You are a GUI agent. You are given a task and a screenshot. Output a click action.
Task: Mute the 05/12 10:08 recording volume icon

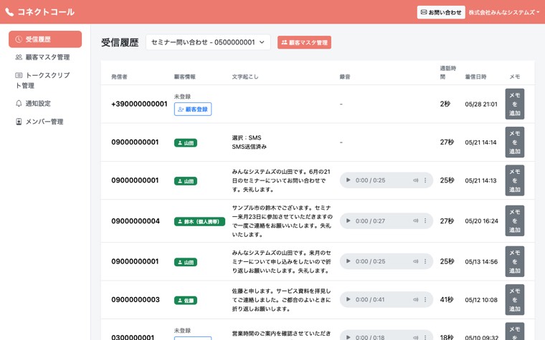click(x=415, y=299)
